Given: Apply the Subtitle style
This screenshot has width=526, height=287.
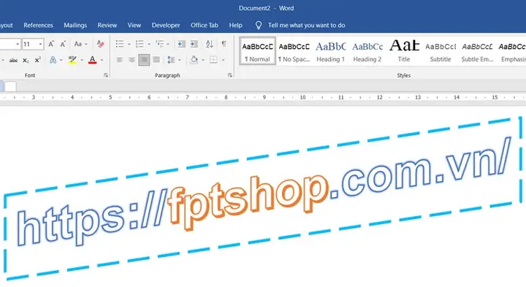Looking at the screenshot, I should point(441,51).
